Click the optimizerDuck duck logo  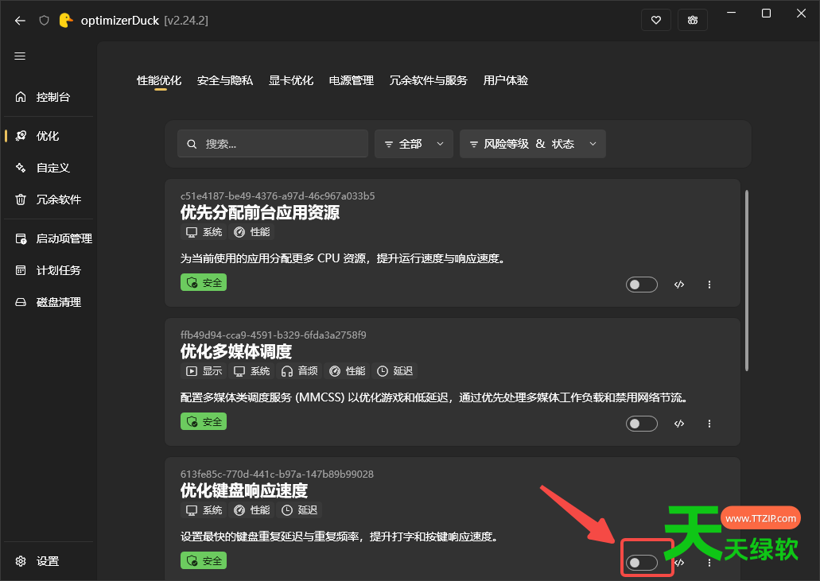[x=66, y=21]
